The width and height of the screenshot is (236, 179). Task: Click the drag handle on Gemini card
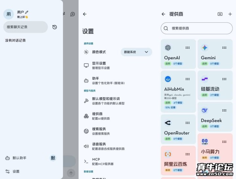224,48
